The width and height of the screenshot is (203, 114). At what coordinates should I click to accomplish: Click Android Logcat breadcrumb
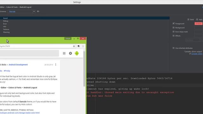tap(25, 7)
